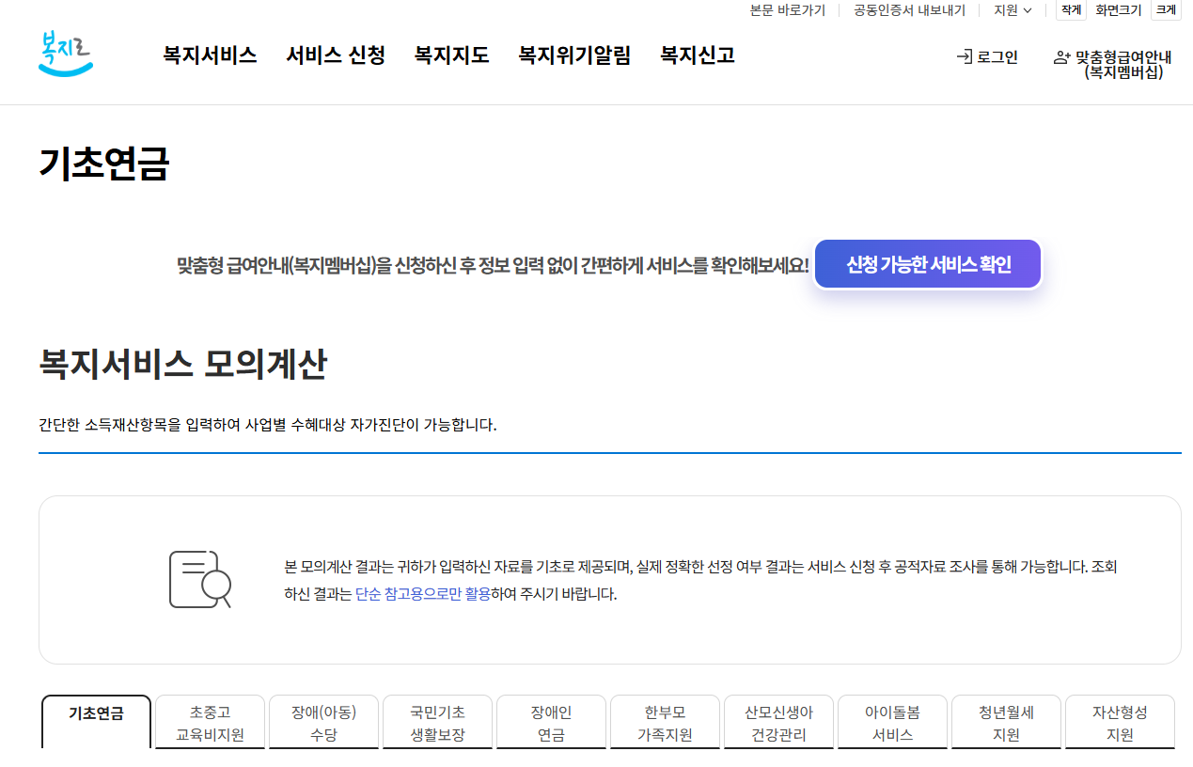Image resolution: width=1193 pixels, height=767 pixels.
Task: Click the document-with-magnifier notice icon
Action: point(198,579)
